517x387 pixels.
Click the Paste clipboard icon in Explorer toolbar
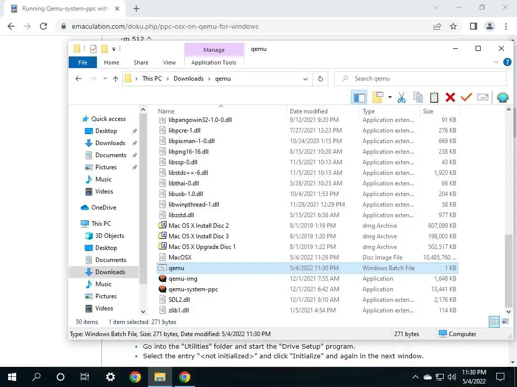click(x=434, y=97)
